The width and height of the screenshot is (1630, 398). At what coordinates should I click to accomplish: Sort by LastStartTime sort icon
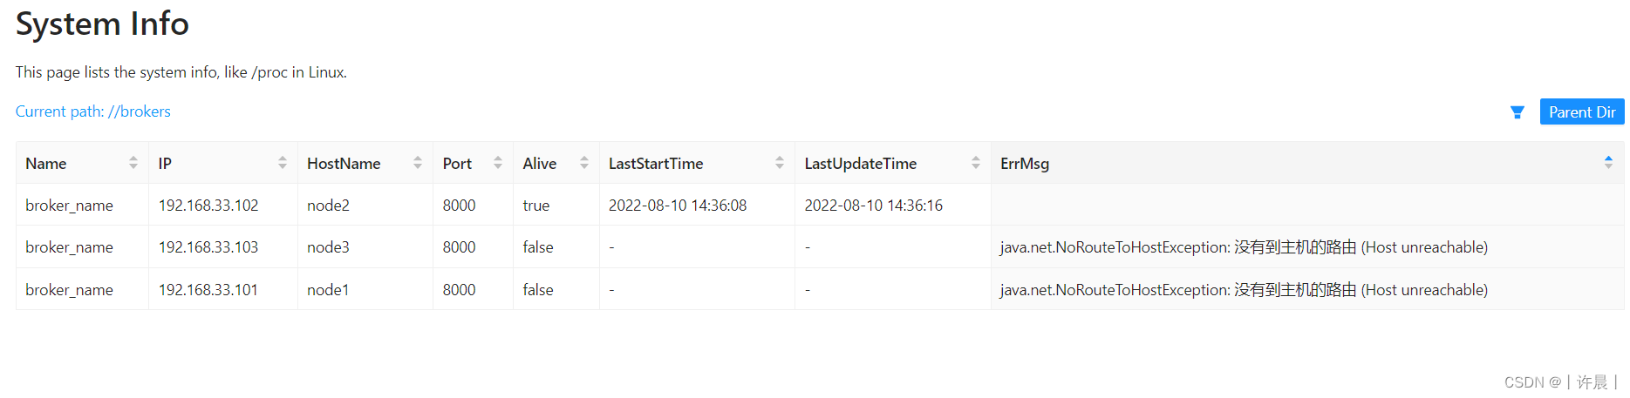pos(780,163)
